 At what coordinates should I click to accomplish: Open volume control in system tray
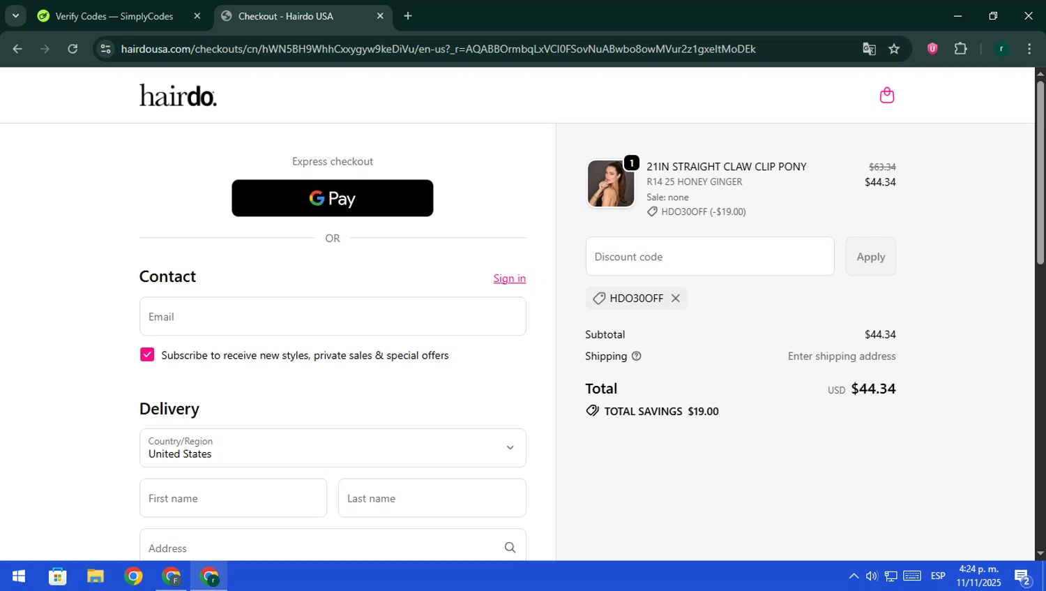pyautogui.click(x=872, y=576)
